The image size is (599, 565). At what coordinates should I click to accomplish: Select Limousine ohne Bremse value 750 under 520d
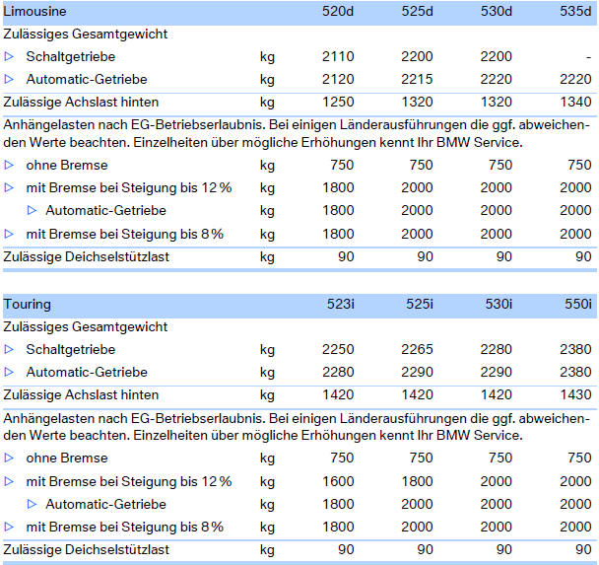pos(342,165)
